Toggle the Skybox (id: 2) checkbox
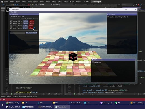Image resolution: width=145 pixels, height=109 pixels. point(11,23)
